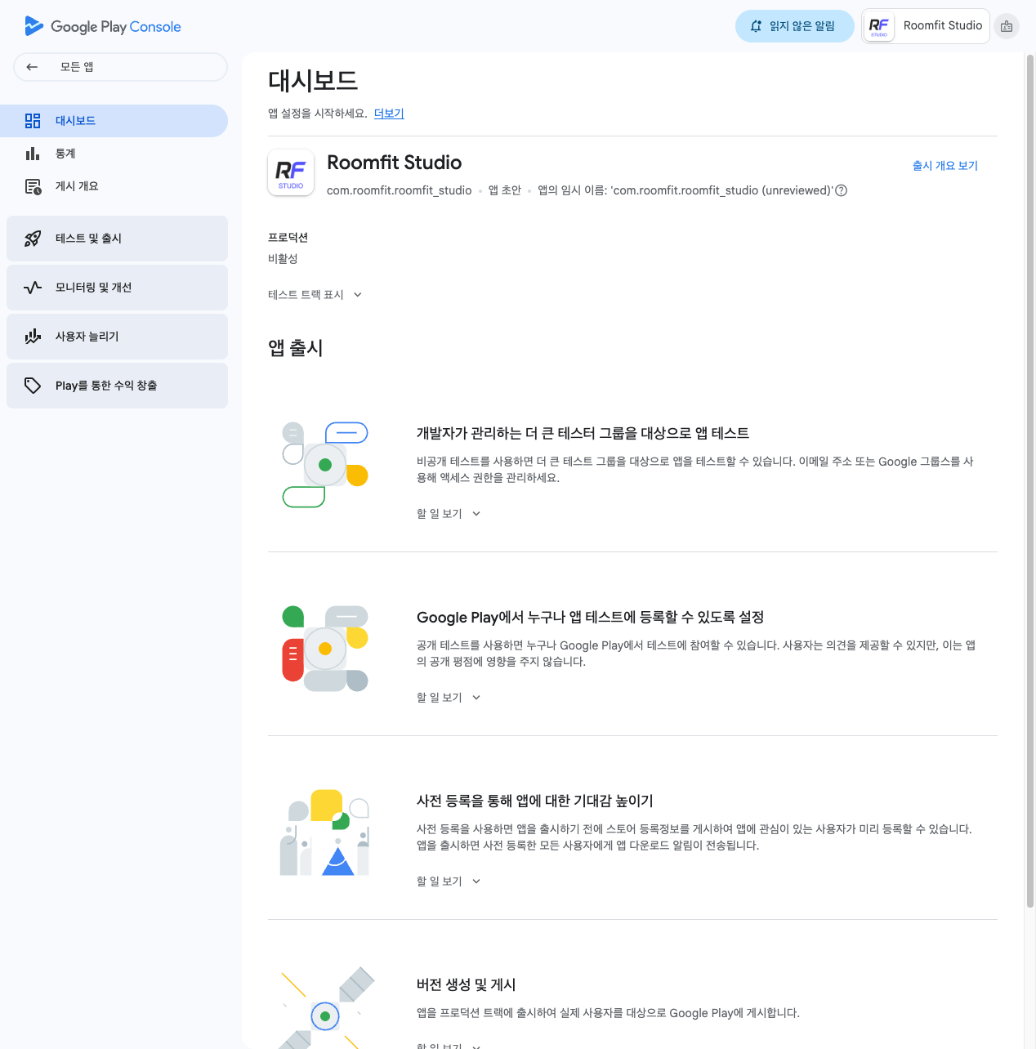Click the vertical page scrollbar
The width and height of the screenshot is (1036, 1049).
[1029, 482]
